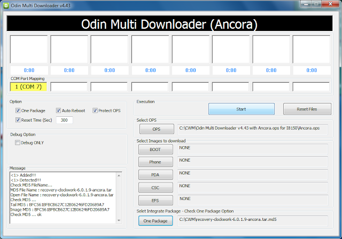Click the BOOT path field showing NONE

253,149
